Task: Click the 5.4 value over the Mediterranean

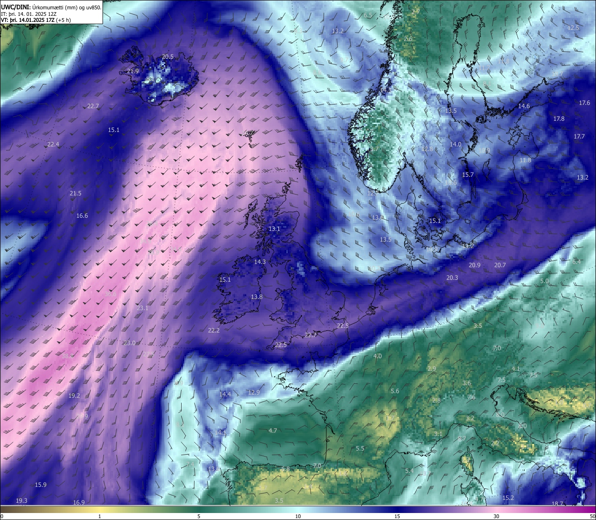Action: click(409, 471)
